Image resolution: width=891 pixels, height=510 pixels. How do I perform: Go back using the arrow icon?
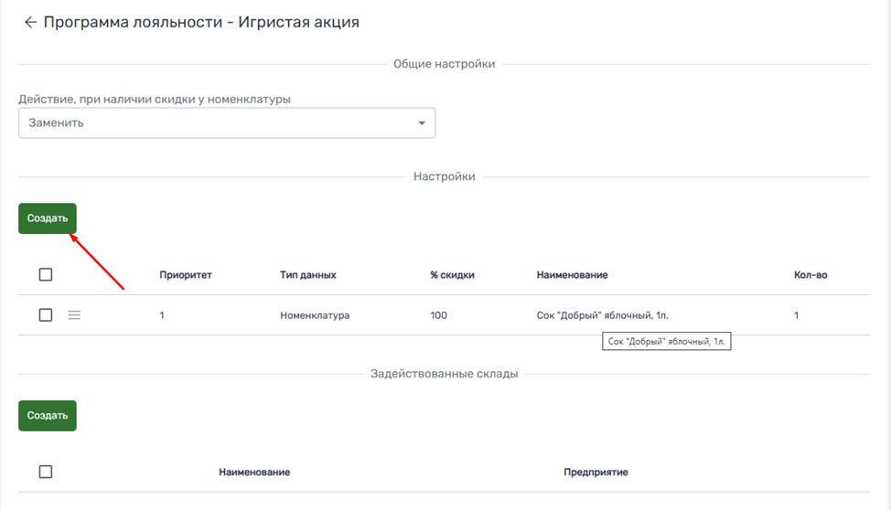pyautogui.click(x=30, y=23)
